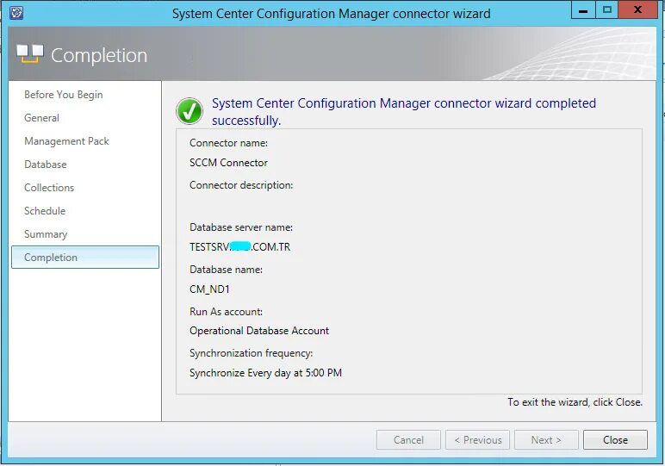Click the Previous button
The height and width of the screenshot is (466, 665).
[x=477, y=439]
